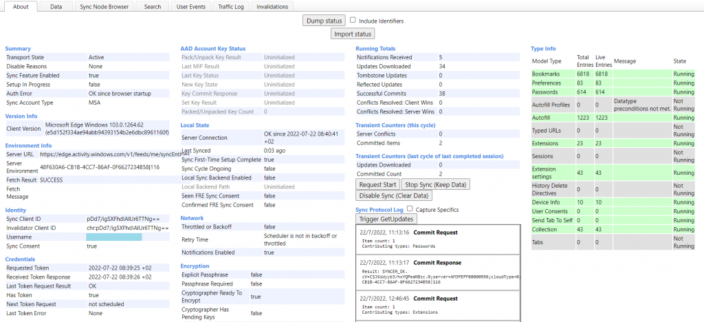Click the redacted Username field
Screen dimensions: 704x322
pos(114,237)
